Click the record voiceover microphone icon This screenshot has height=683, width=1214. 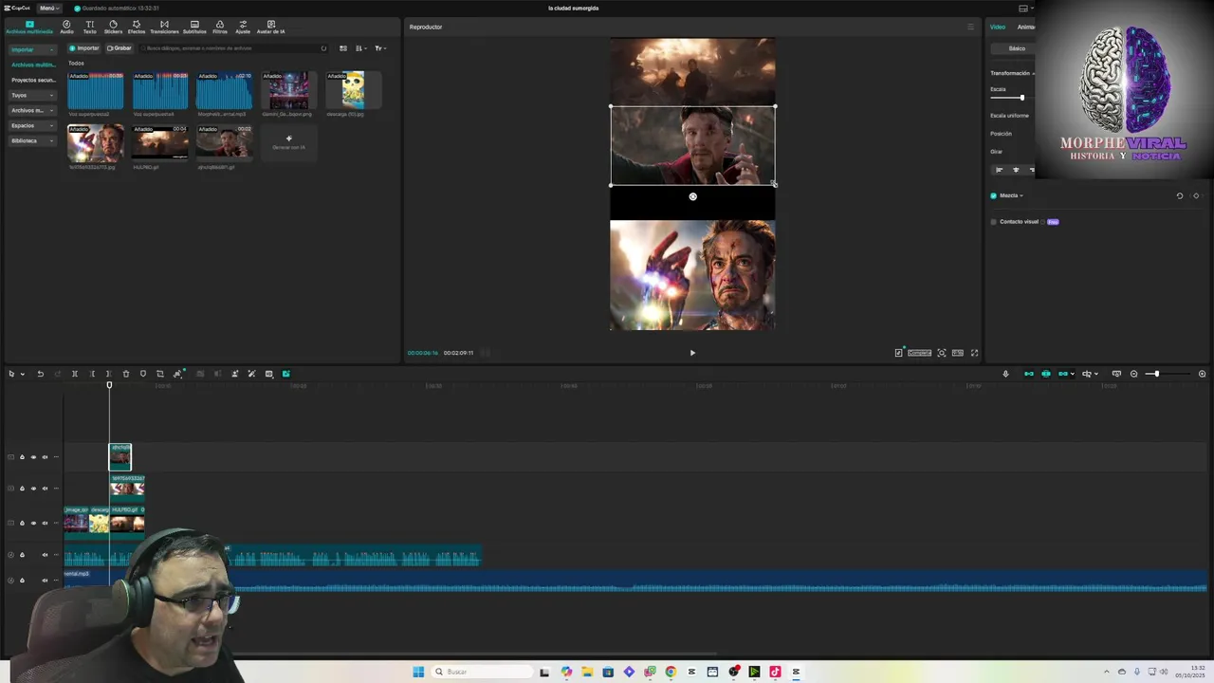point(1005,374)
